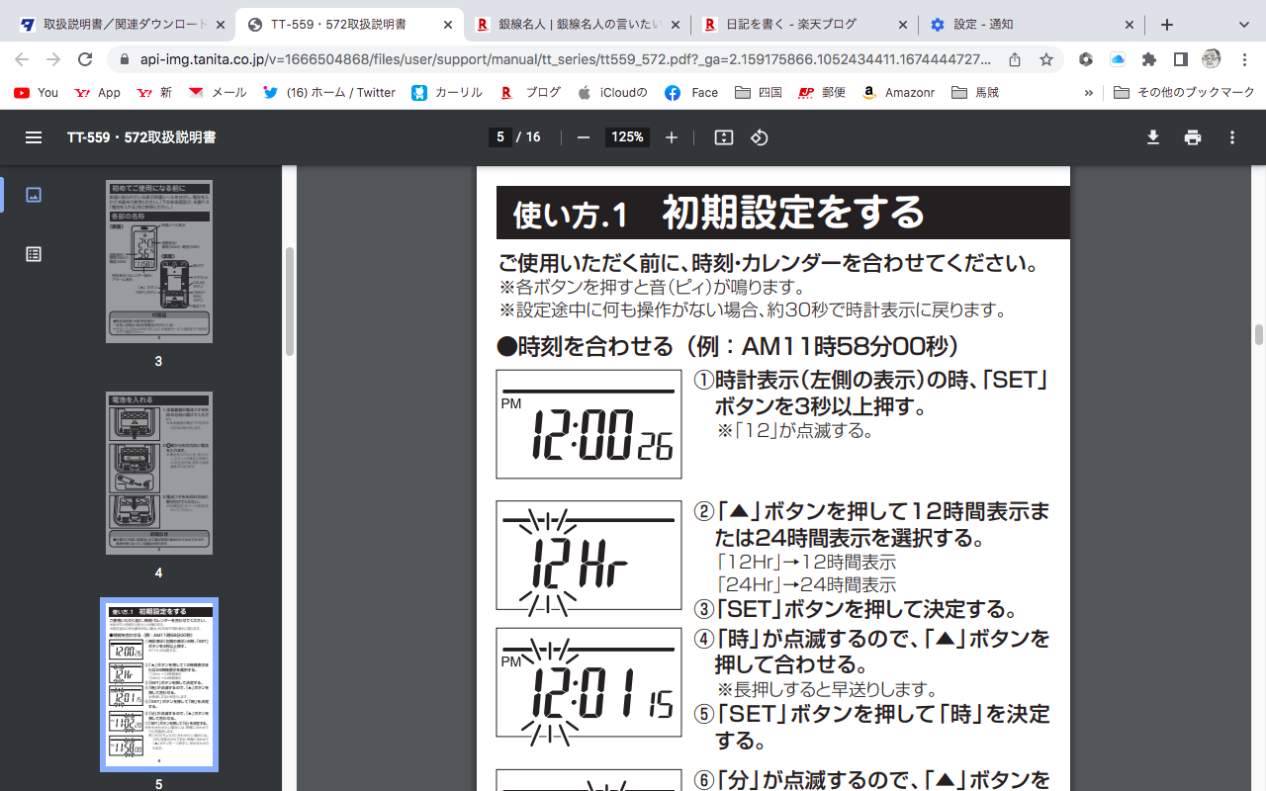The height and width of the screenshot is (791, 1266).
Task: Zoom in on the PDF
Action: (x=672, y=137)
